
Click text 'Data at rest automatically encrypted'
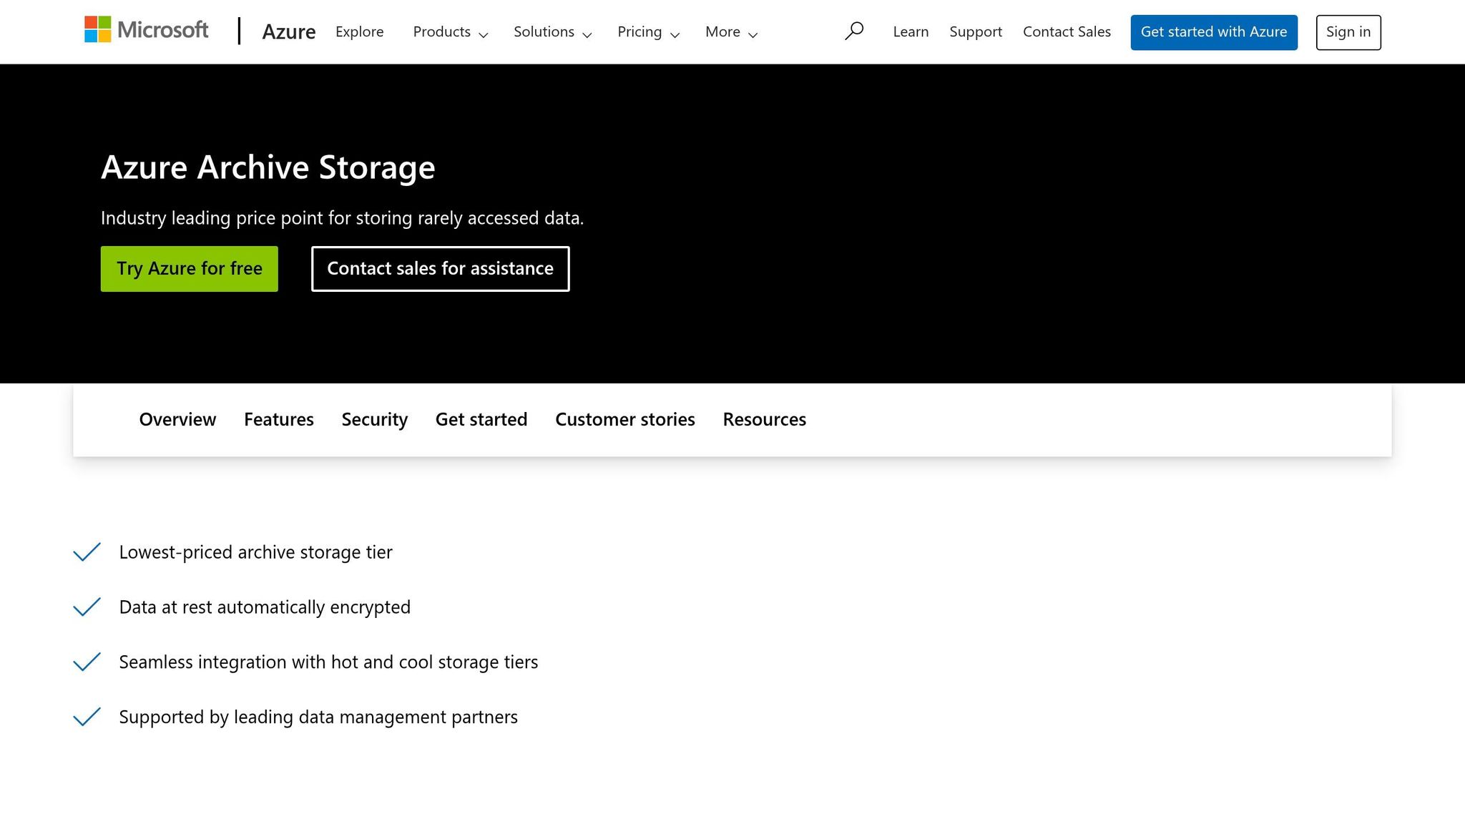[x=265, y=607]
